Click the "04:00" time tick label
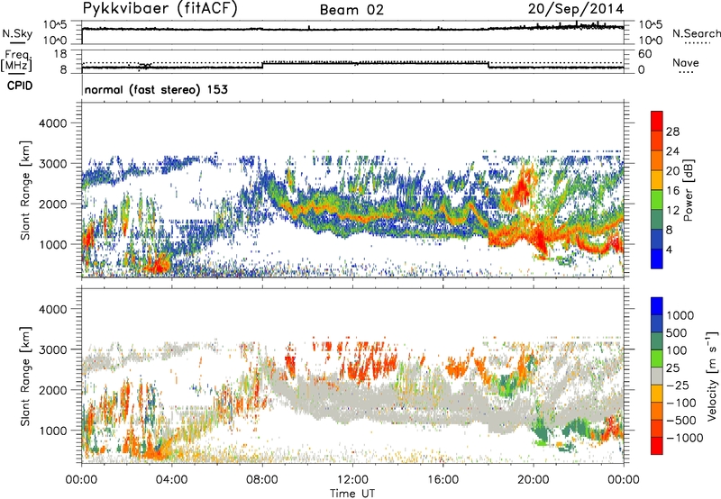 (x=171, y=480)
